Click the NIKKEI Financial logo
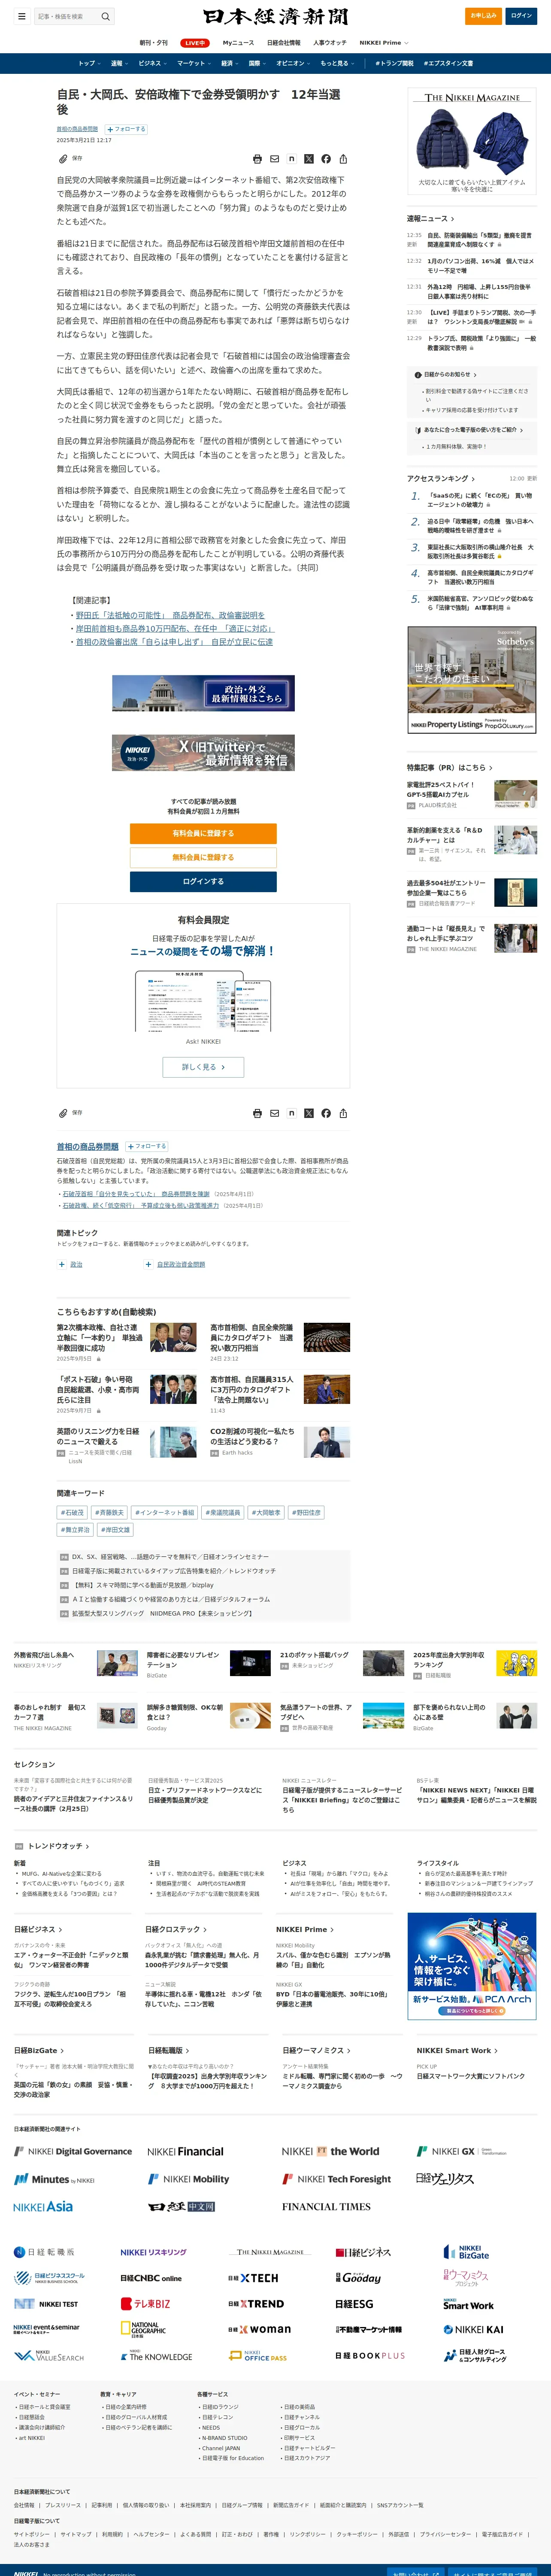Screen dimensions: 551x2576 tap(185, 2151)
